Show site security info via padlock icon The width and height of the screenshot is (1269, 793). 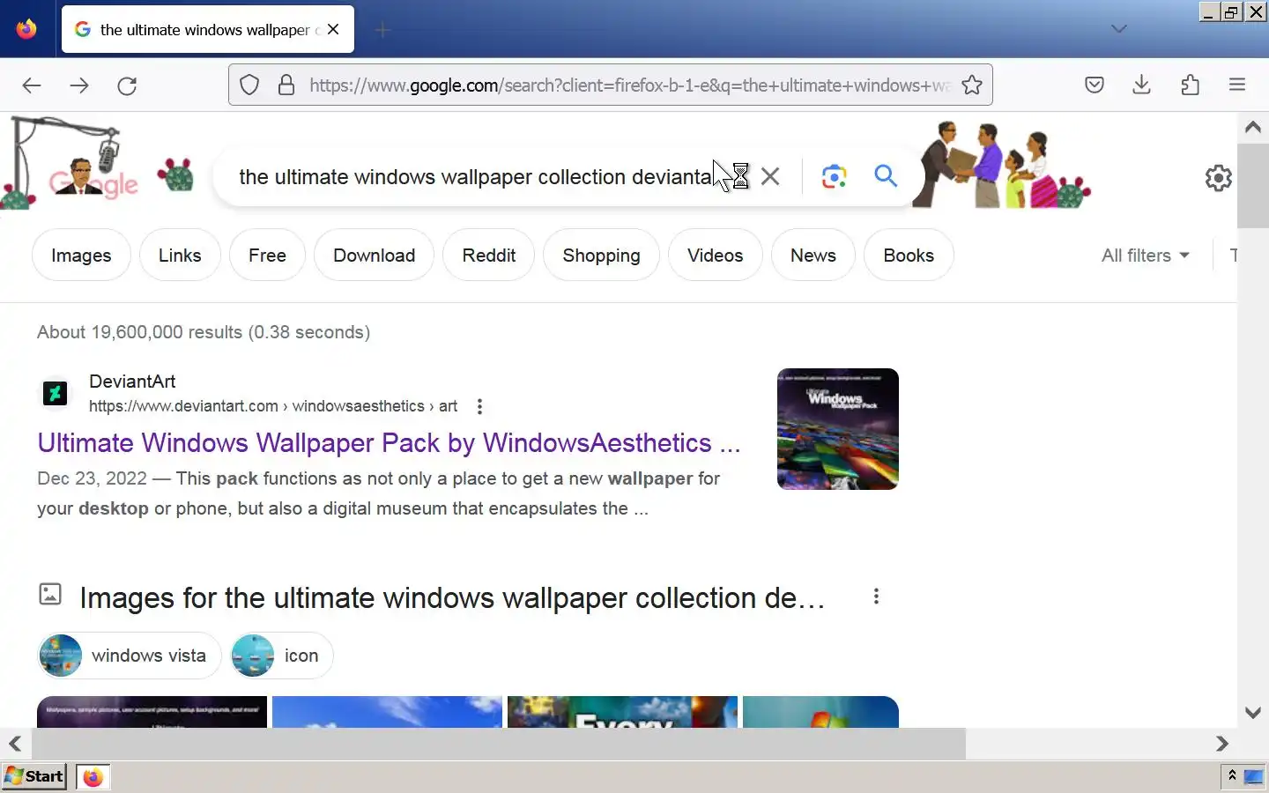pos(286,85)
